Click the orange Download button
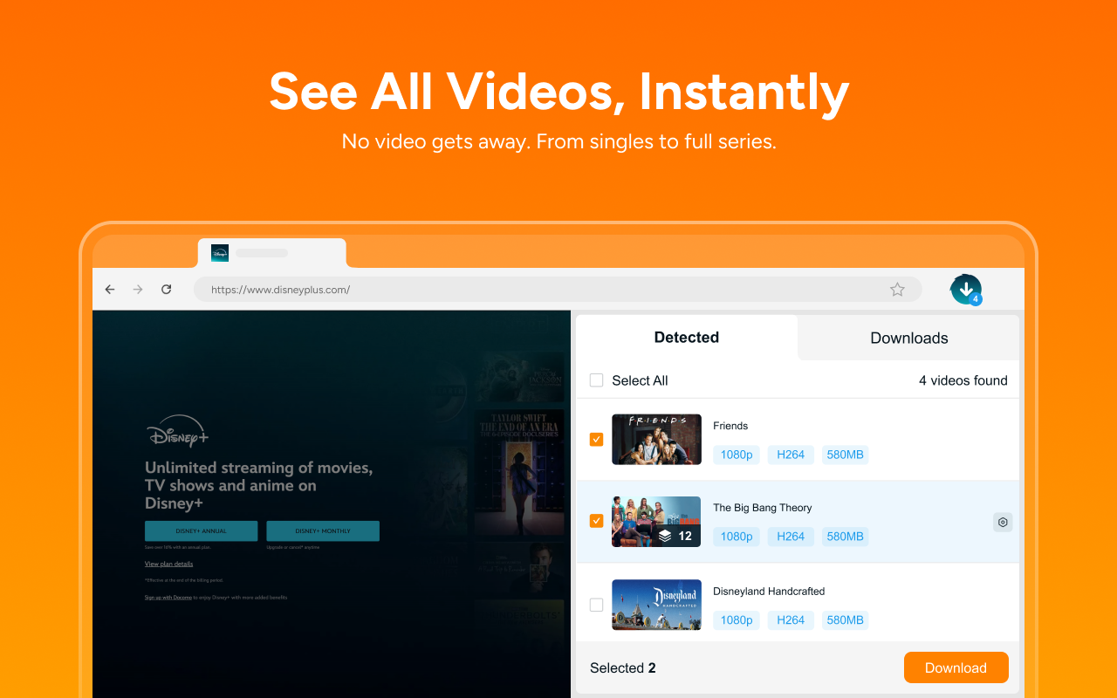 tap(956, 667)
